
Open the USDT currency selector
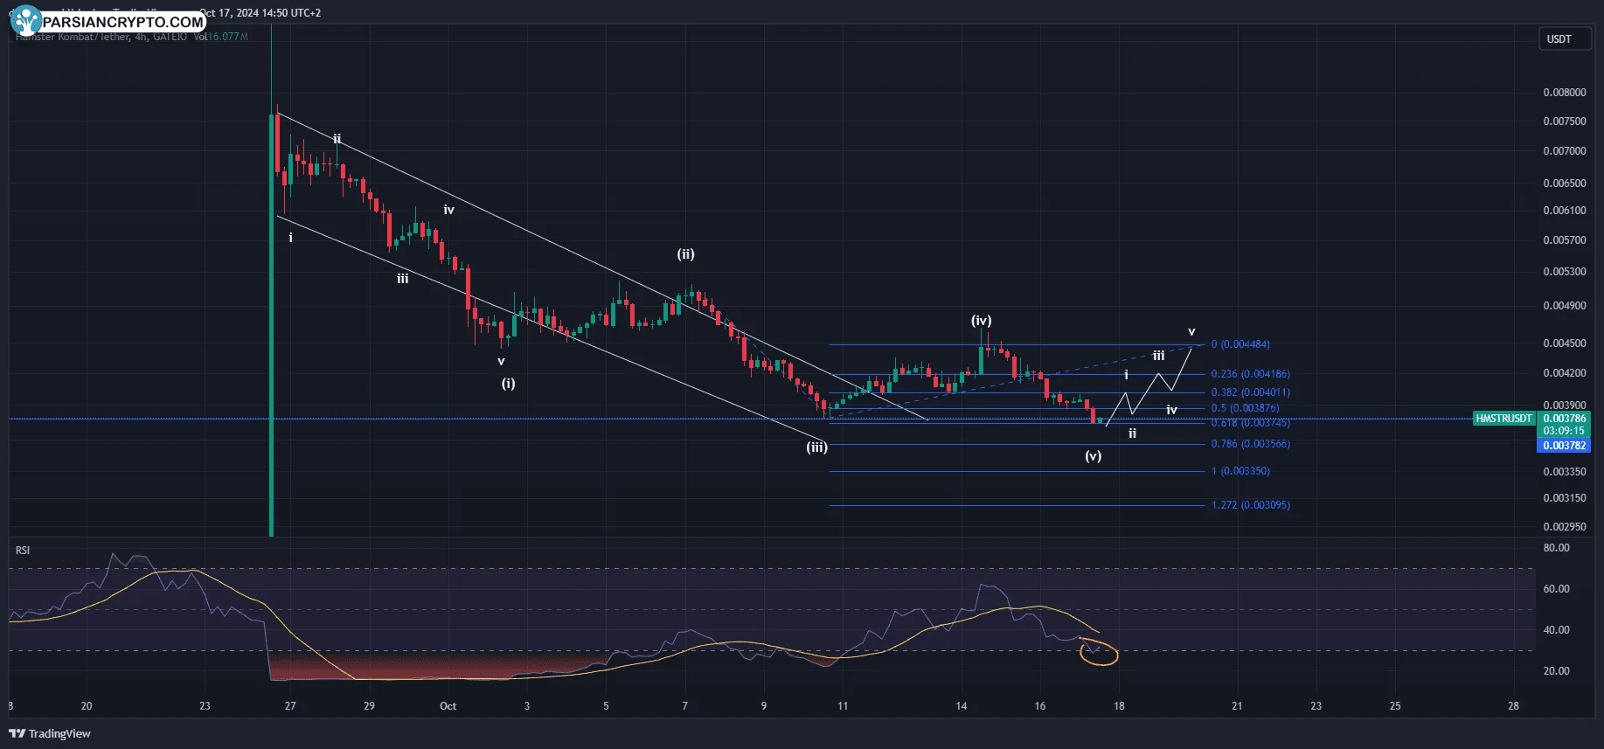coord(1563,39)
